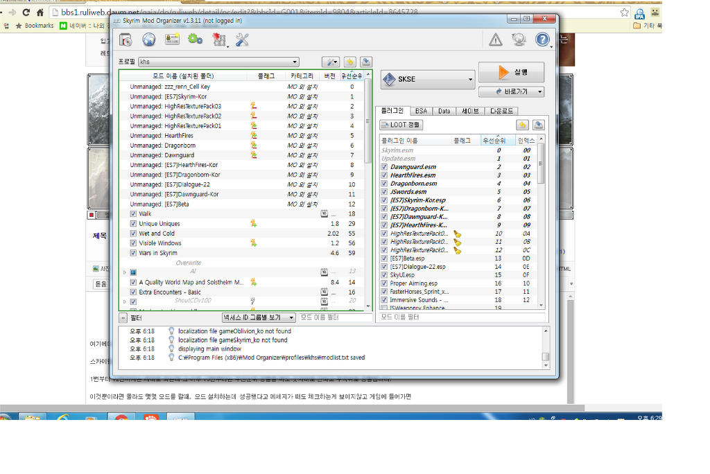710x474 pixels.
Task: Open settings wrench and screwdriver icon
Action: tap(242, 39)
